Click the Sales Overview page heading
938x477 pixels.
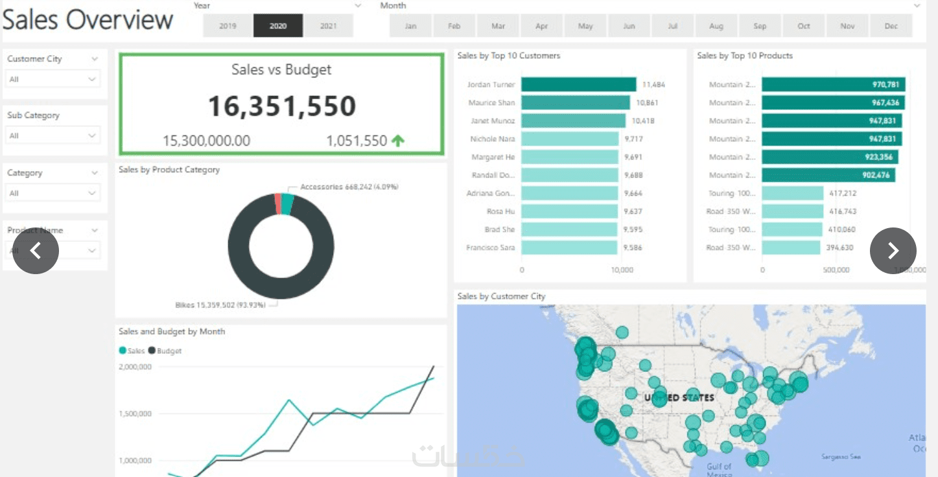click(x=88, y=19)
